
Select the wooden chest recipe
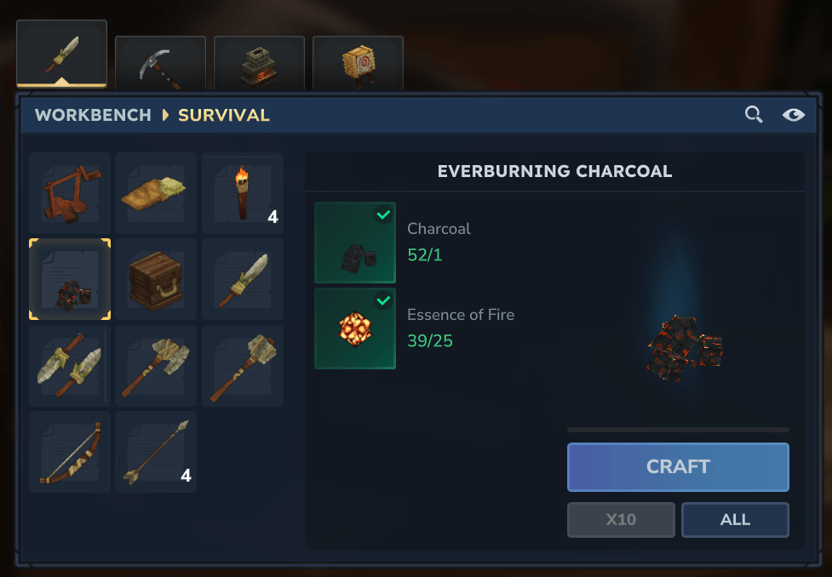coord(156,279)
